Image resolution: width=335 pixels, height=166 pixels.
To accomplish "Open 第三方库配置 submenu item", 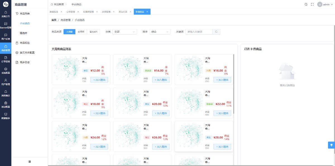I will (30, 52).
